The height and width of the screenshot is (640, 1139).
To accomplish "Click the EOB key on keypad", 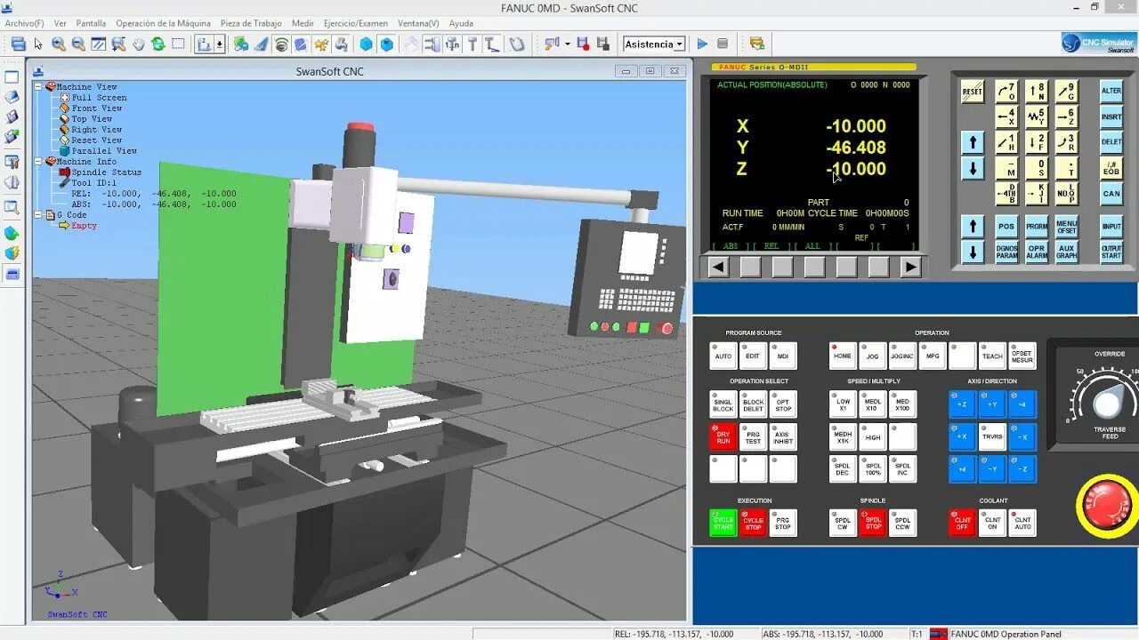I will click(x=1111, y=167).
